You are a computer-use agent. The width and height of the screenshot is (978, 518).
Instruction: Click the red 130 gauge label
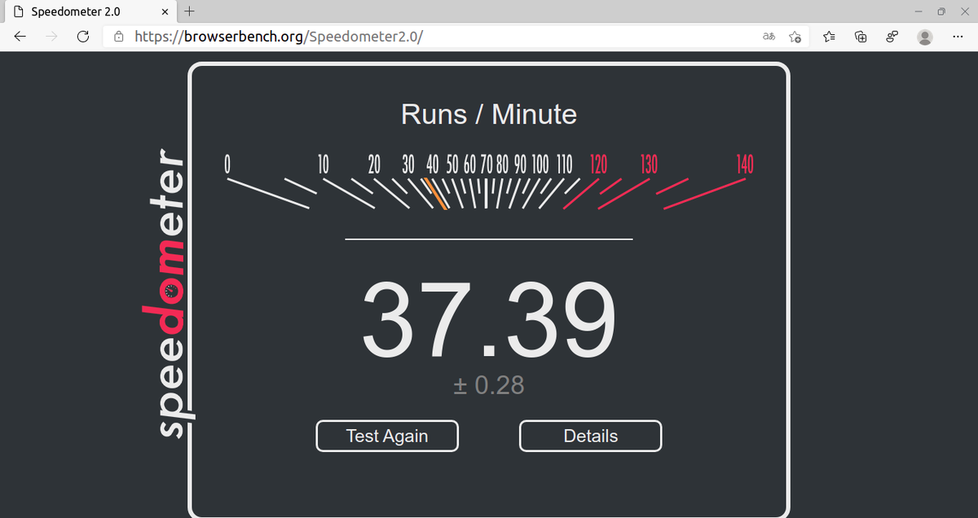point(649,165)
